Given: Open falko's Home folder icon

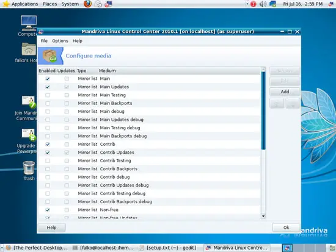Looking at the screenshot, I should point(29,49).
